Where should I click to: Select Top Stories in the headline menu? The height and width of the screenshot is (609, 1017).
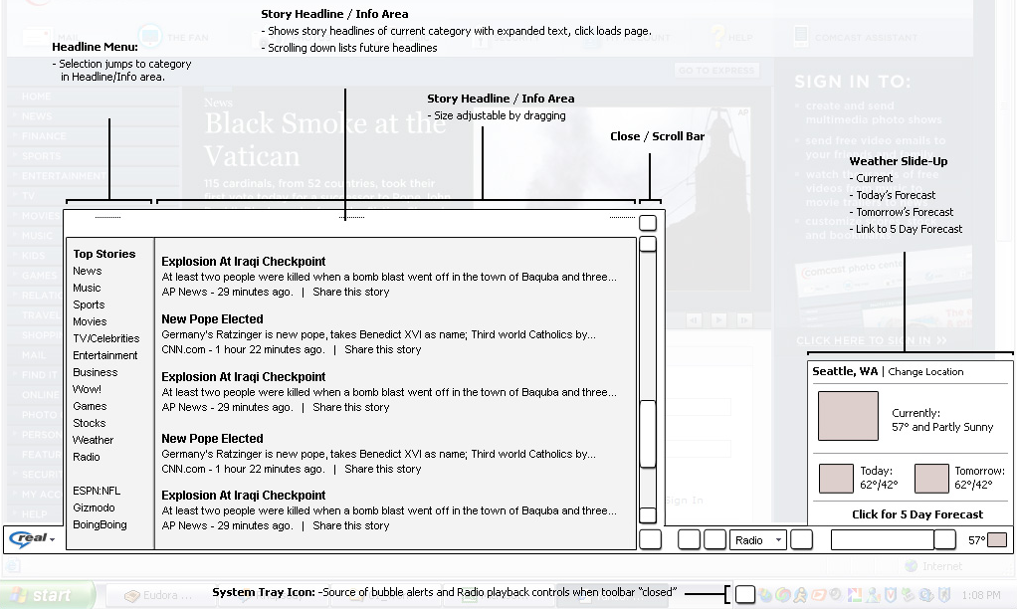(x=104, y=254)
